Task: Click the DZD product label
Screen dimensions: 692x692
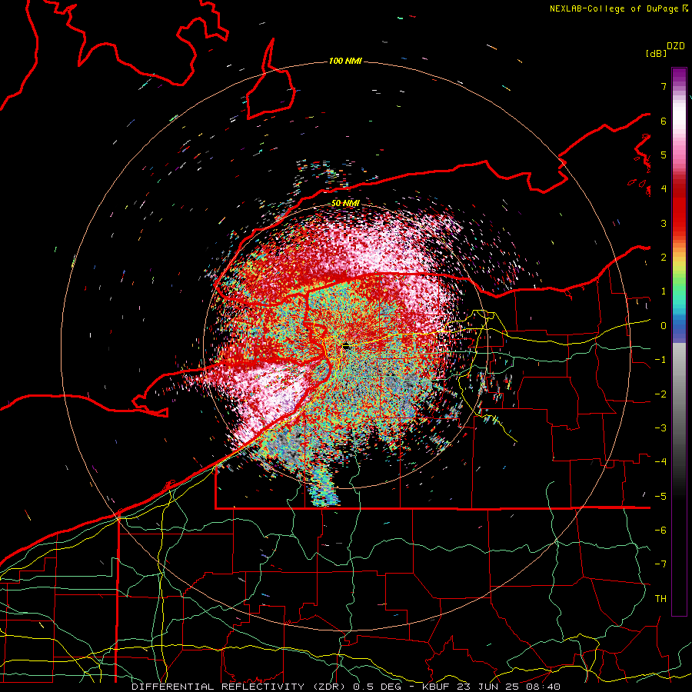Action: coord(676,46)
